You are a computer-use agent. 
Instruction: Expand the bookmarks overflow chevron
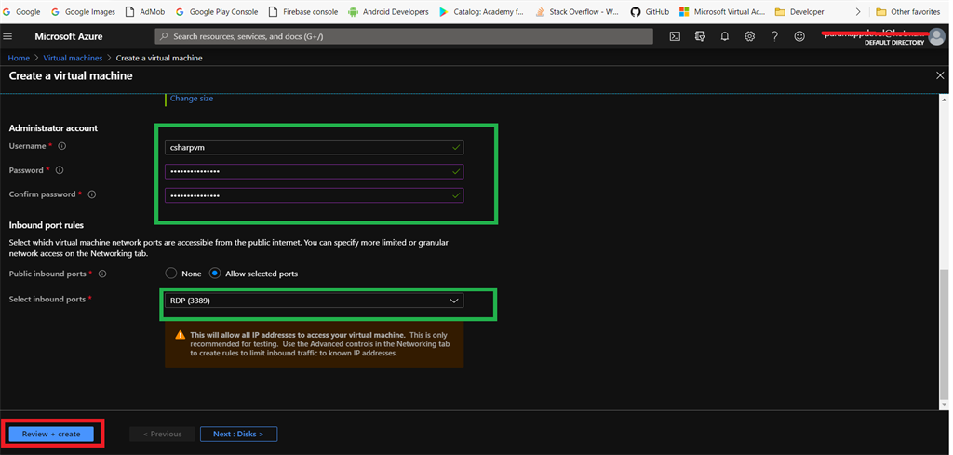click(857, 11)
